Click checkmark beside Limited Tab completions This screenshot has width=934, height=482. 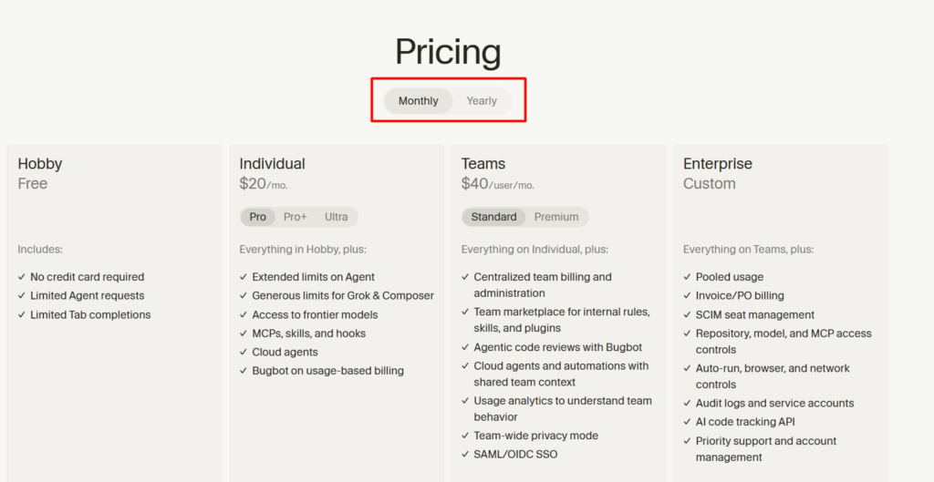coord(22,314)
